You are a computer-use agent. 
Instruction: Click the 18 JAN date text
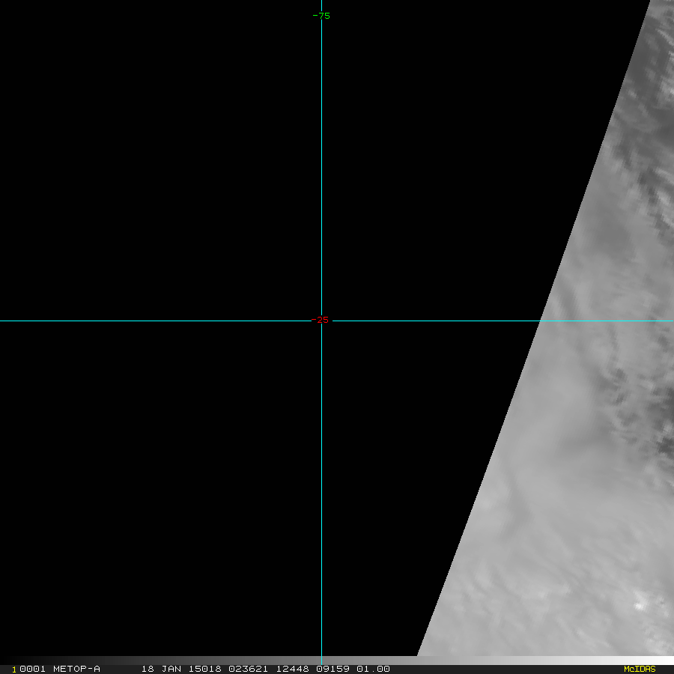pyautogui.click(x=159, y=669)
